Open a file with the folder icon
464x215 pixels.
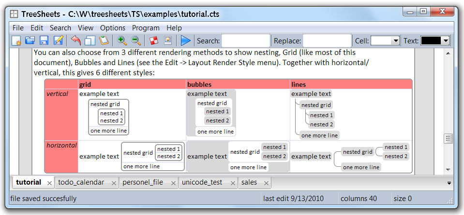pos(30,41)
